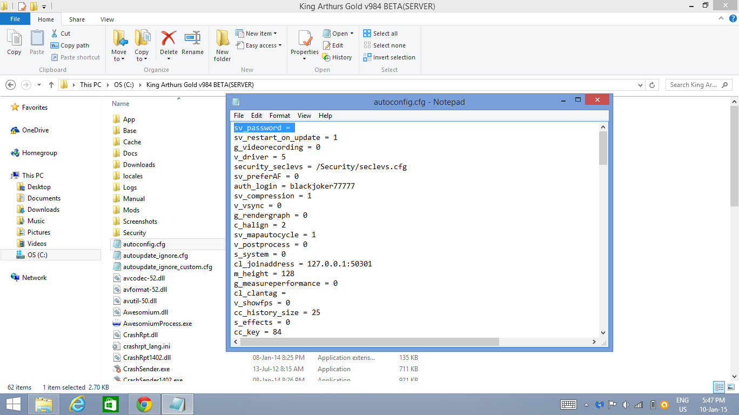Switch to the View ribbon tab
Viewport: 739px width, 415px height.
pos(107,19)
